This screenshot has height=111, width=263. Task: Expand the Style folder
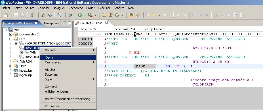click(10, 66)
